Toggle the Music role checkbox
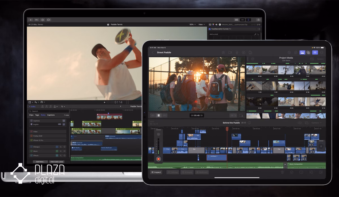This screenshot has width=339, height=197. click(31, 151)
